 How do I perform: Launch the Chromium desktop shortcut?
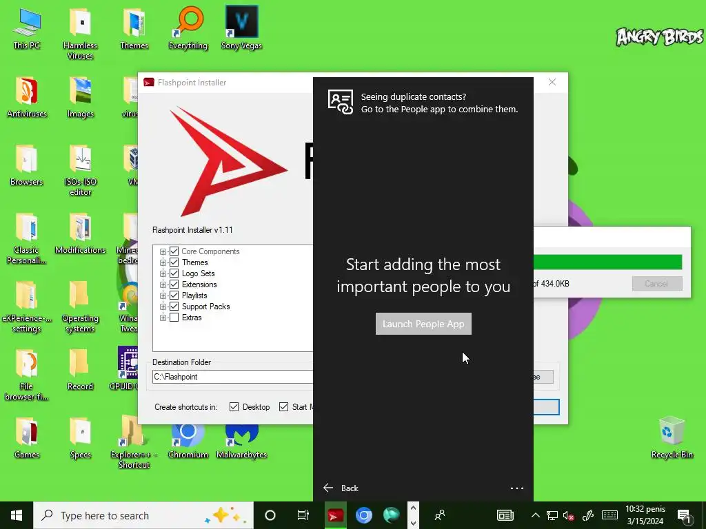click(x=188, y=442)
